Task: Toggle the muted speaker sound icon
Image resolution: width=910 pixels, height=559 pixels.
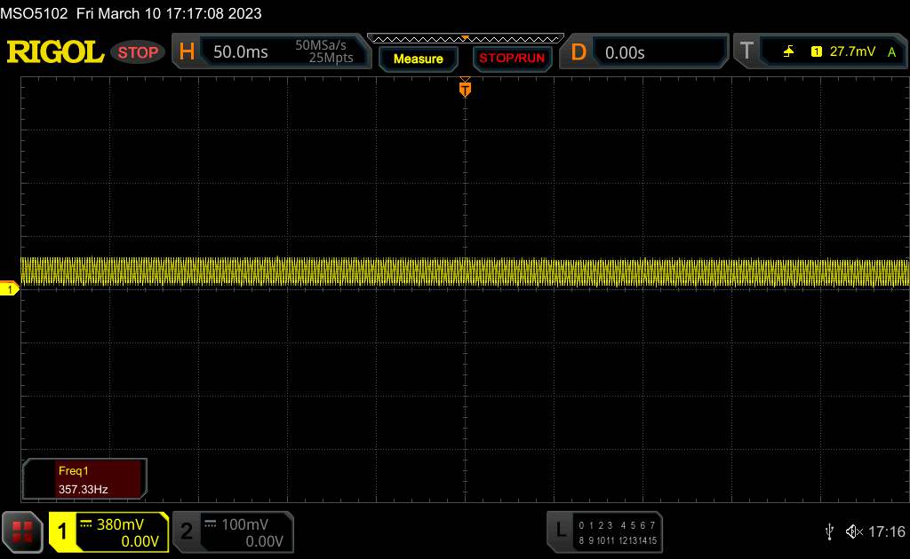Action: click(854, 531)
